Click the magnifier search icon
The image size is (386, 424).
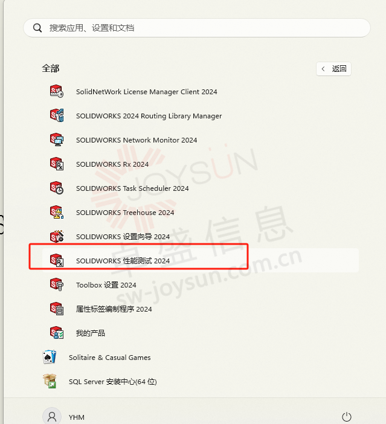37,28
